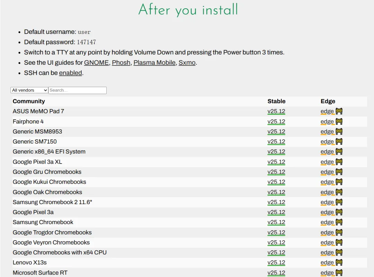Select the default username 'user' text
Screen dimensions: 374x277
point(84,32)
